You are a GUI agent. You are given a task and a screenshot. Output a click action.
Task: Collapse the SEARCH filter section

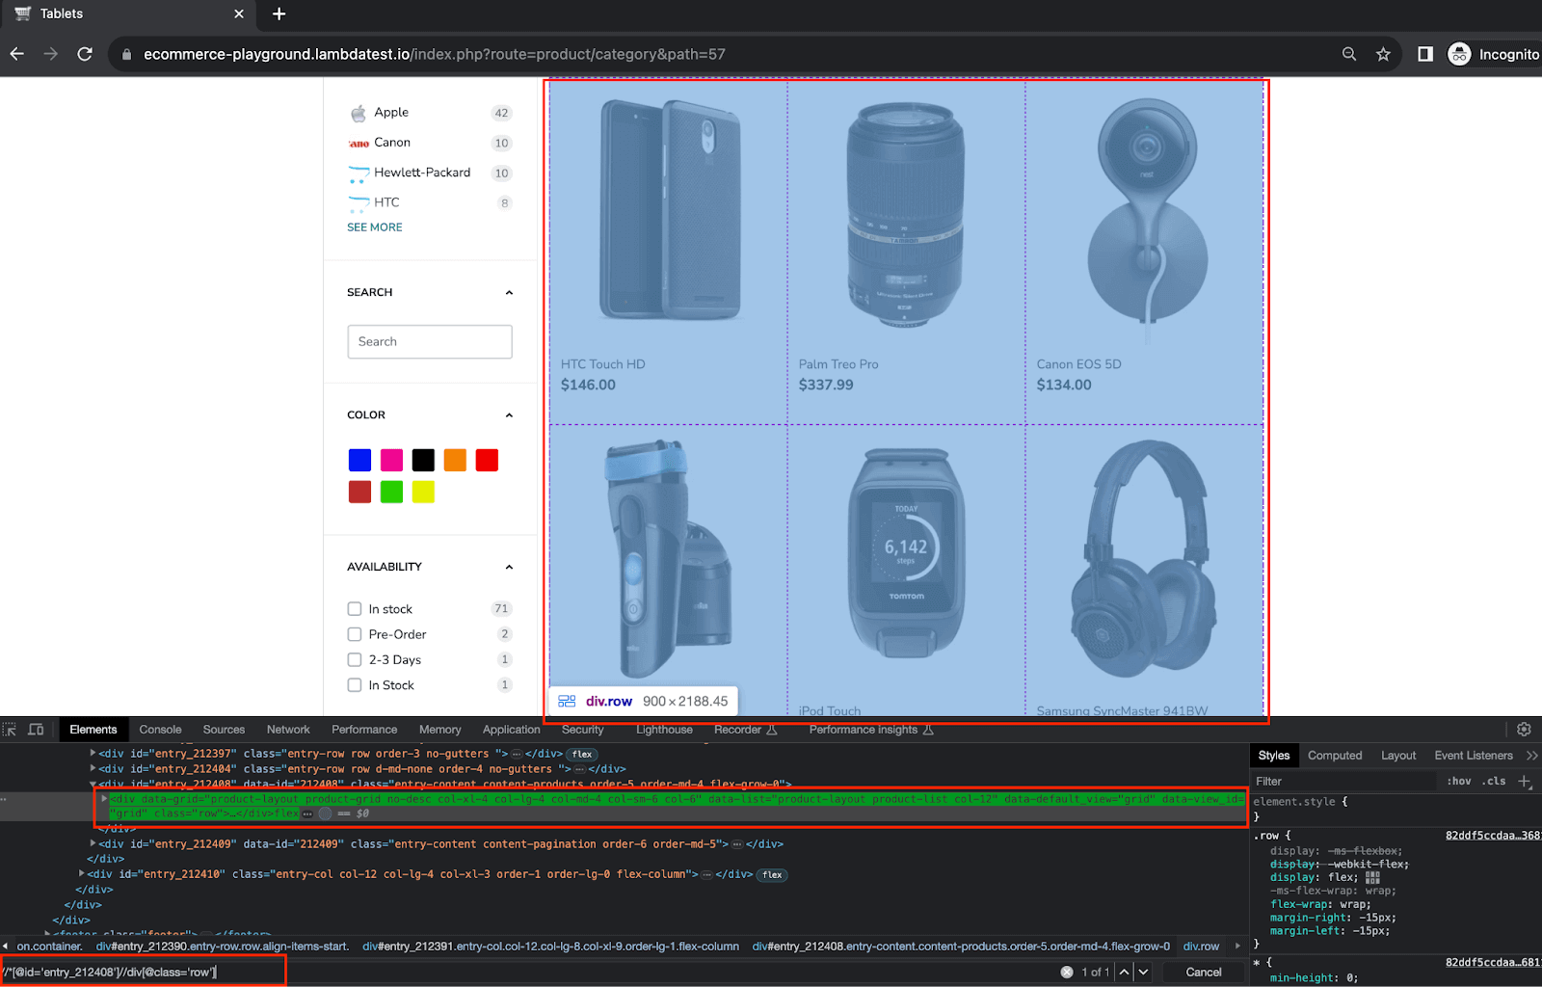[509, 293]
